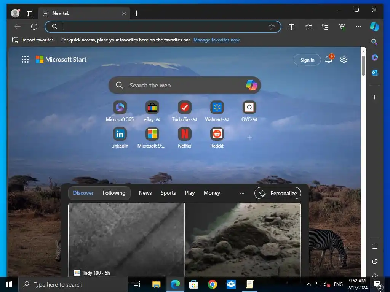Click the Search the web box

(185, 85)
